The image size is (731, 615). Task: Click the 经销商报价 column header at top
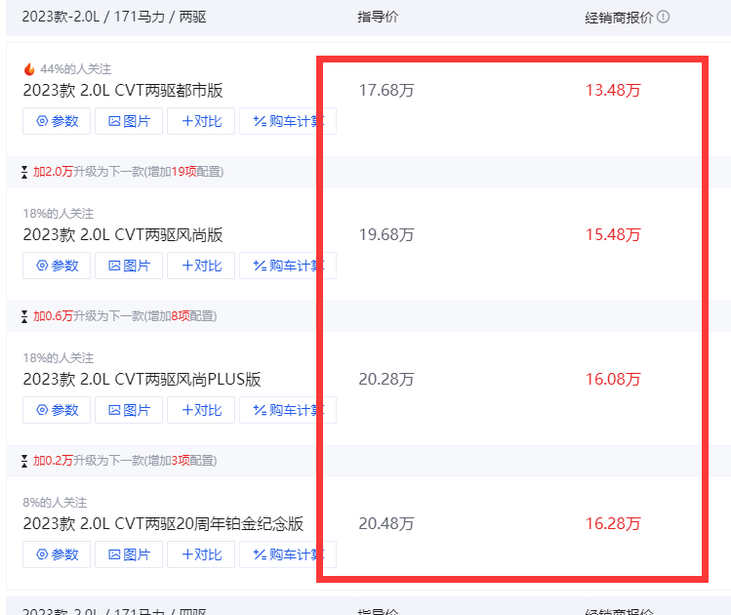click(619, 18)
